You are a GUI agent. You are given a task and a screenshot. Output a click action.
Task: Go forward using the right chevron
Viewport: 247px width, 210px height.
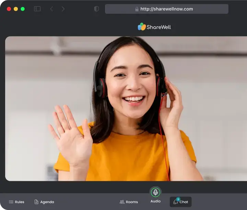click(x=63, y=9)
